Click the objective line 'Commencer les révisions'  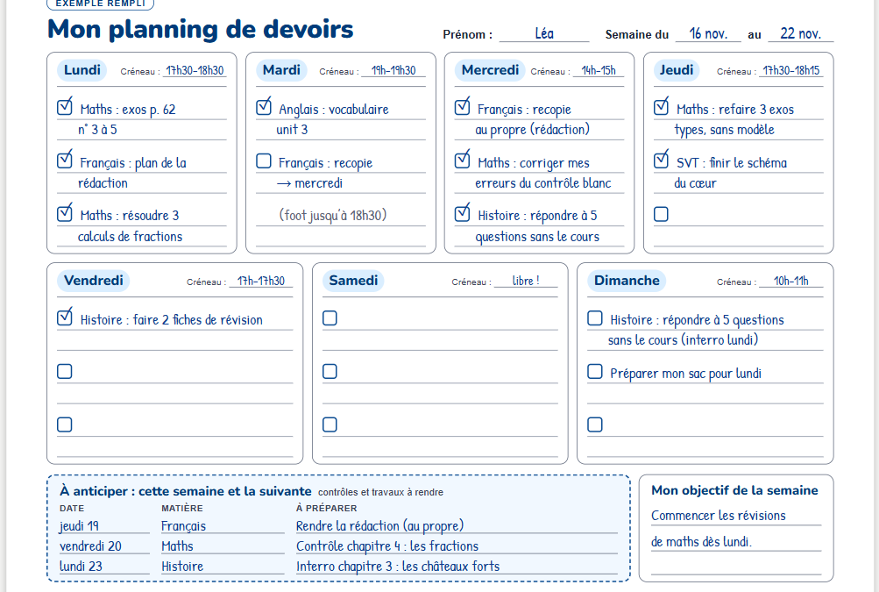click(x=719, y=516)
